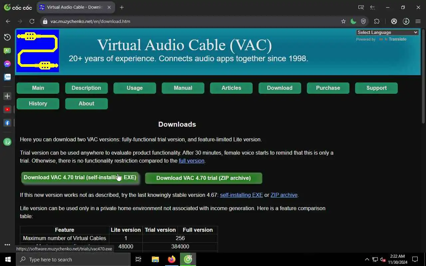This screenshot has width=426, height=266.
Task: Click the address bar URL
Action: point(90,21)
